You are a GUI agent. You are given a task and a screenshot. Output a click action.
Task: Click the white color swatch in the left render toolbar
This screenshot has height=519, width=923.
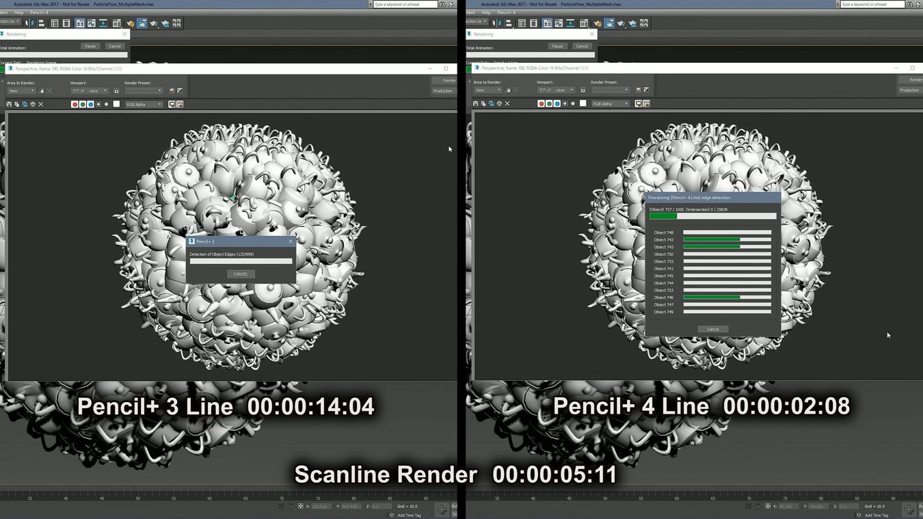[116, 104]
